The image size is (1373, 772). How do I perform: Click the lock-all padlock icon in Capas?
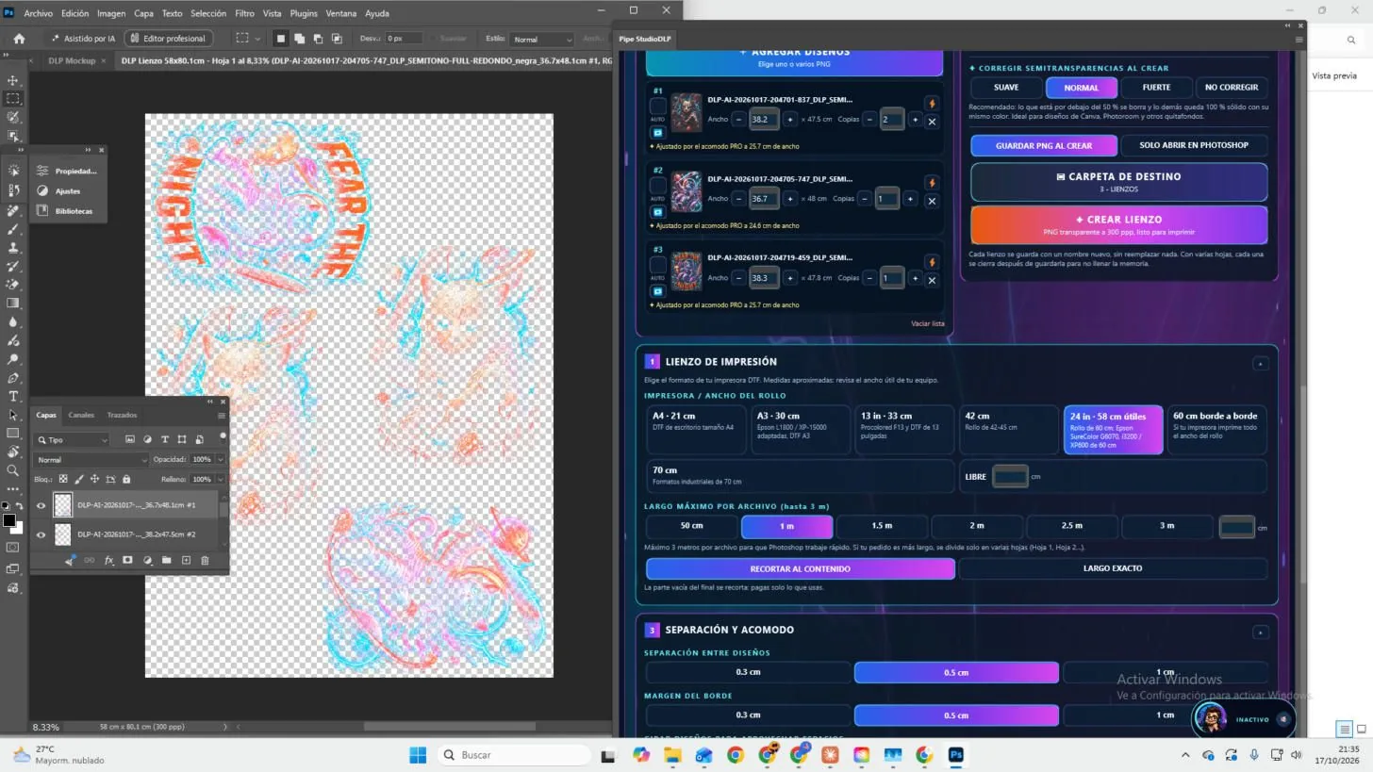126,479
